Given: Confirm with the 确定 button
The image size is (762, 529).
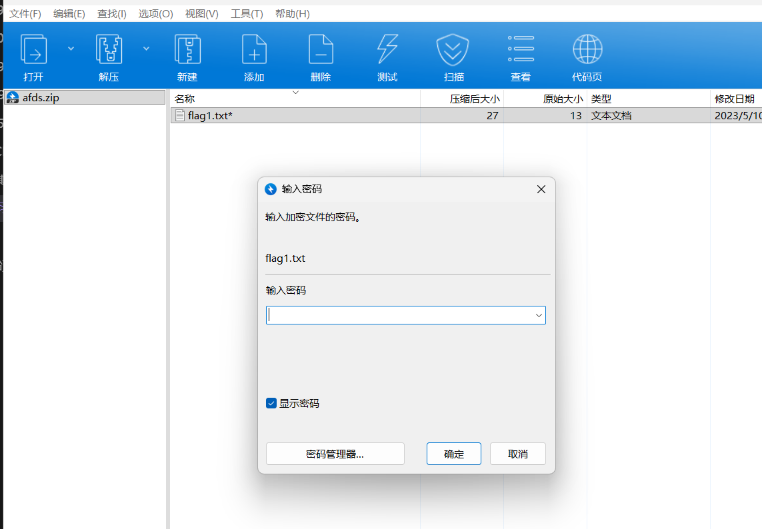Looking at the screenshot, I should [454, 454].
